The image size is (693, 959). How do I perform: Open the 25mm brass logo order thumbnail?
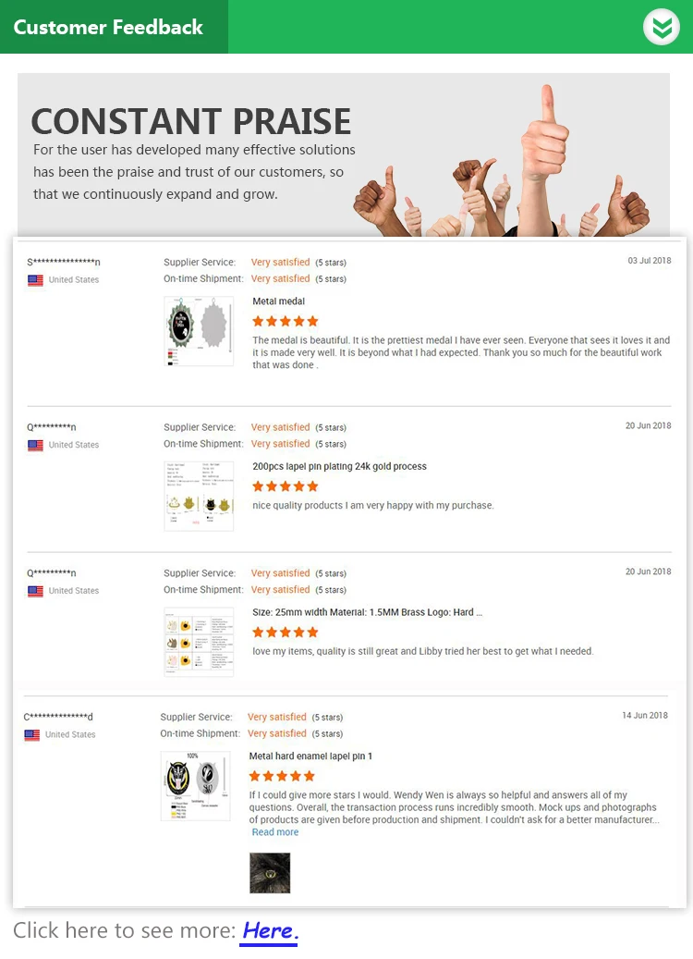click(x=199, y=642)
